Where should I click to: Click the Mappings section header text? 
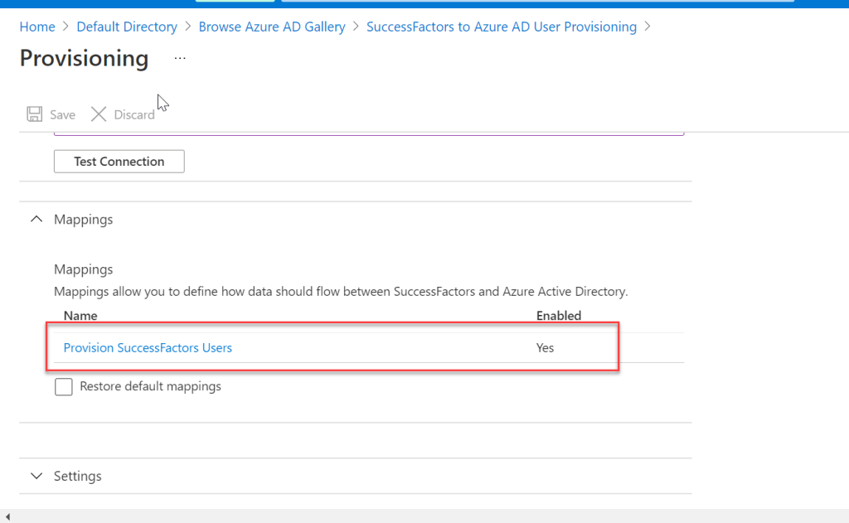tap(84, 220)
